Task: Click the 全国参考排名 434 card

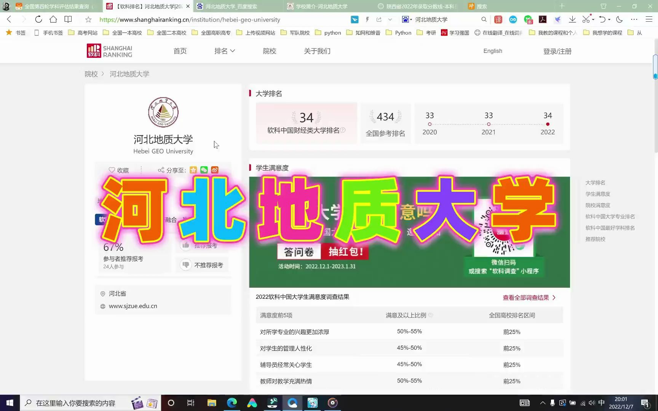Action: tap(385, 123)
